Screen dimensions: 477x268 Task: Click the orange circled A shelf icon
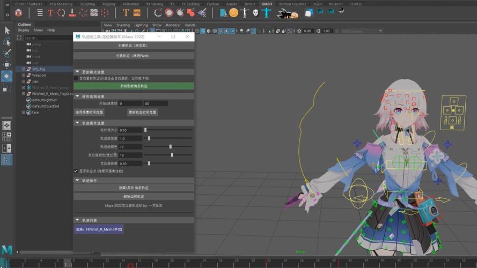233,13
